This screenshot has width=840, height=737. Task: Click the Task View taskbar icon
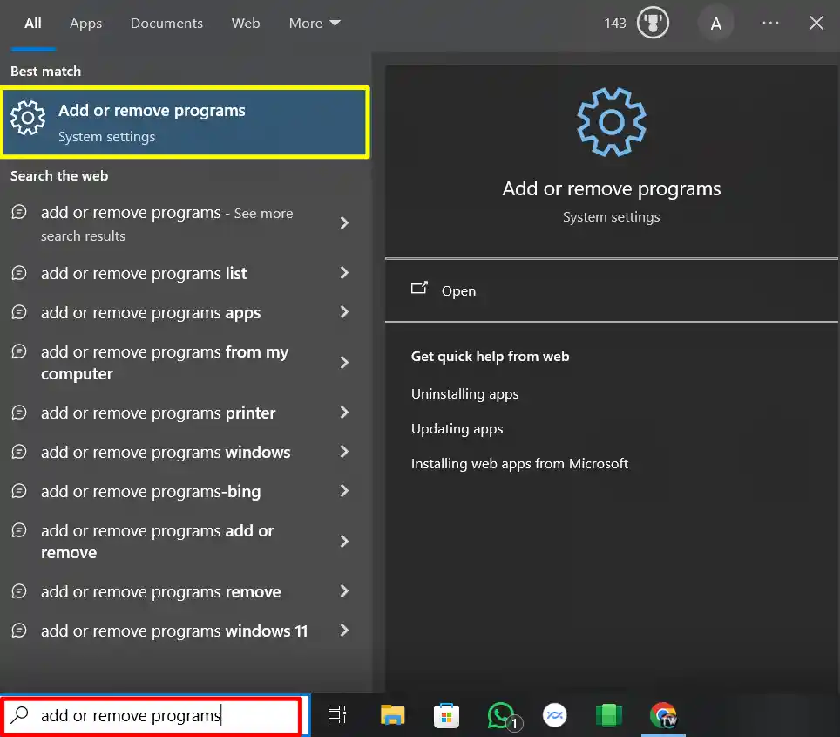[337, 714]
